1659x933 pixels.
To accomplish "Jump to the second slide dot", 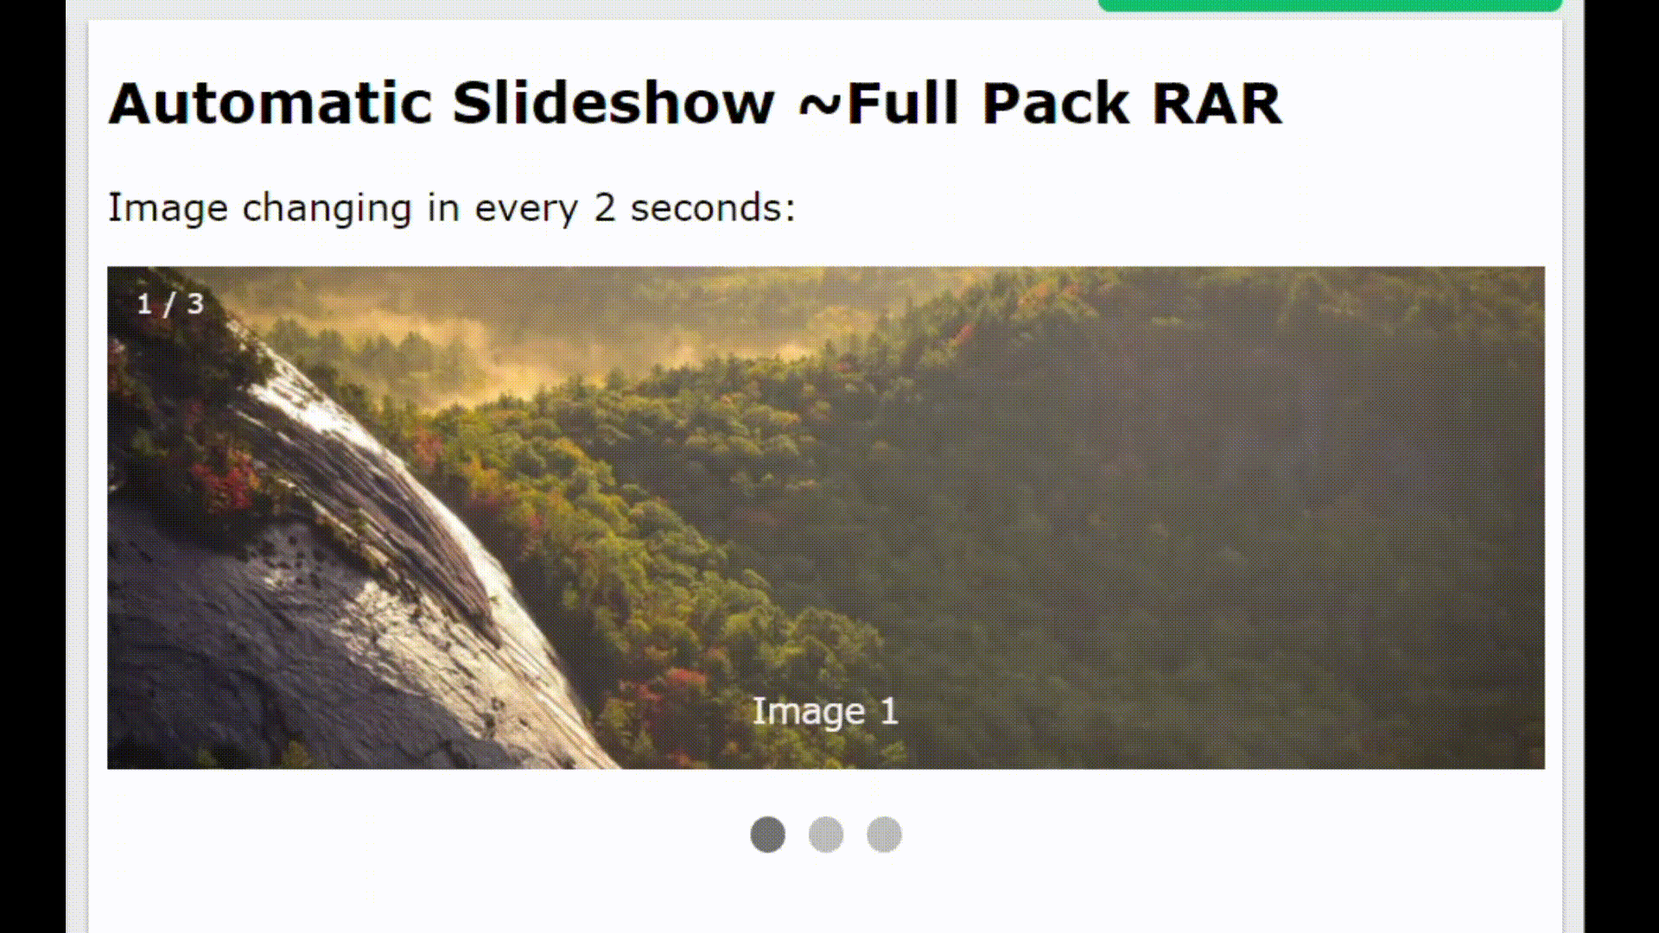I will pos(826,835).
